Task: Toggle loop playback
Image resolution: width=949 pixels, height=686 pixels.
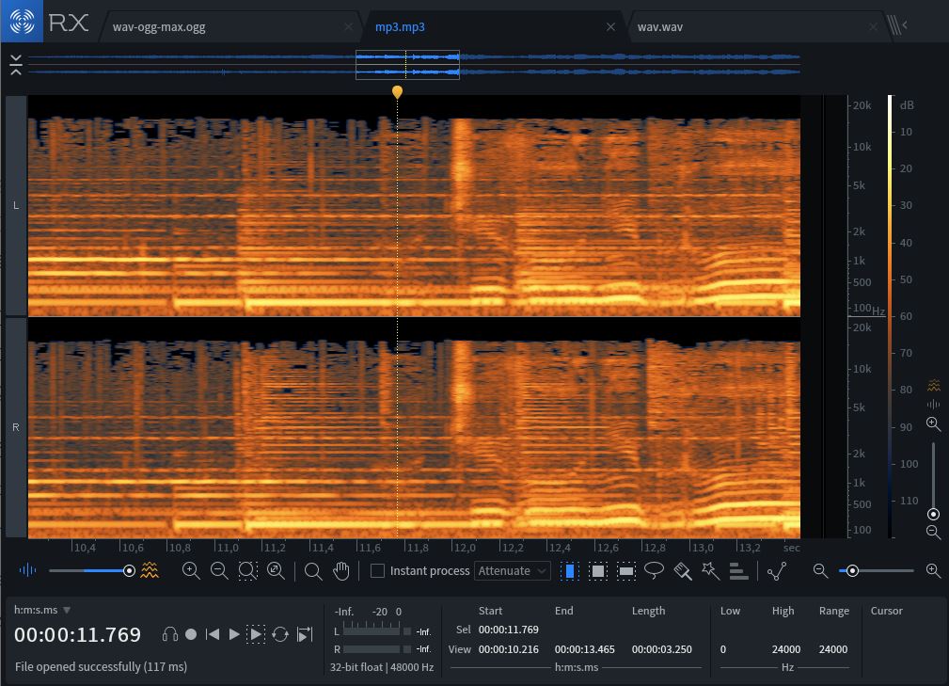Action: pos(279,634)
